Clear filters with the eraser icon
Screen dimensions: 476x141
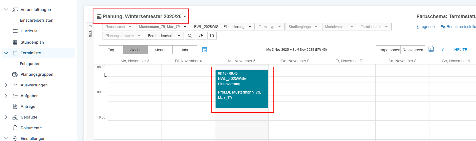[x=201, y=36]
